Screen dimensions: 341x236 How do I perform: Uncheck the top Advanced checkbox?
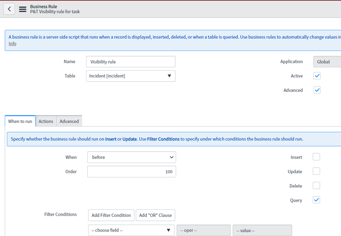point(317,90)
